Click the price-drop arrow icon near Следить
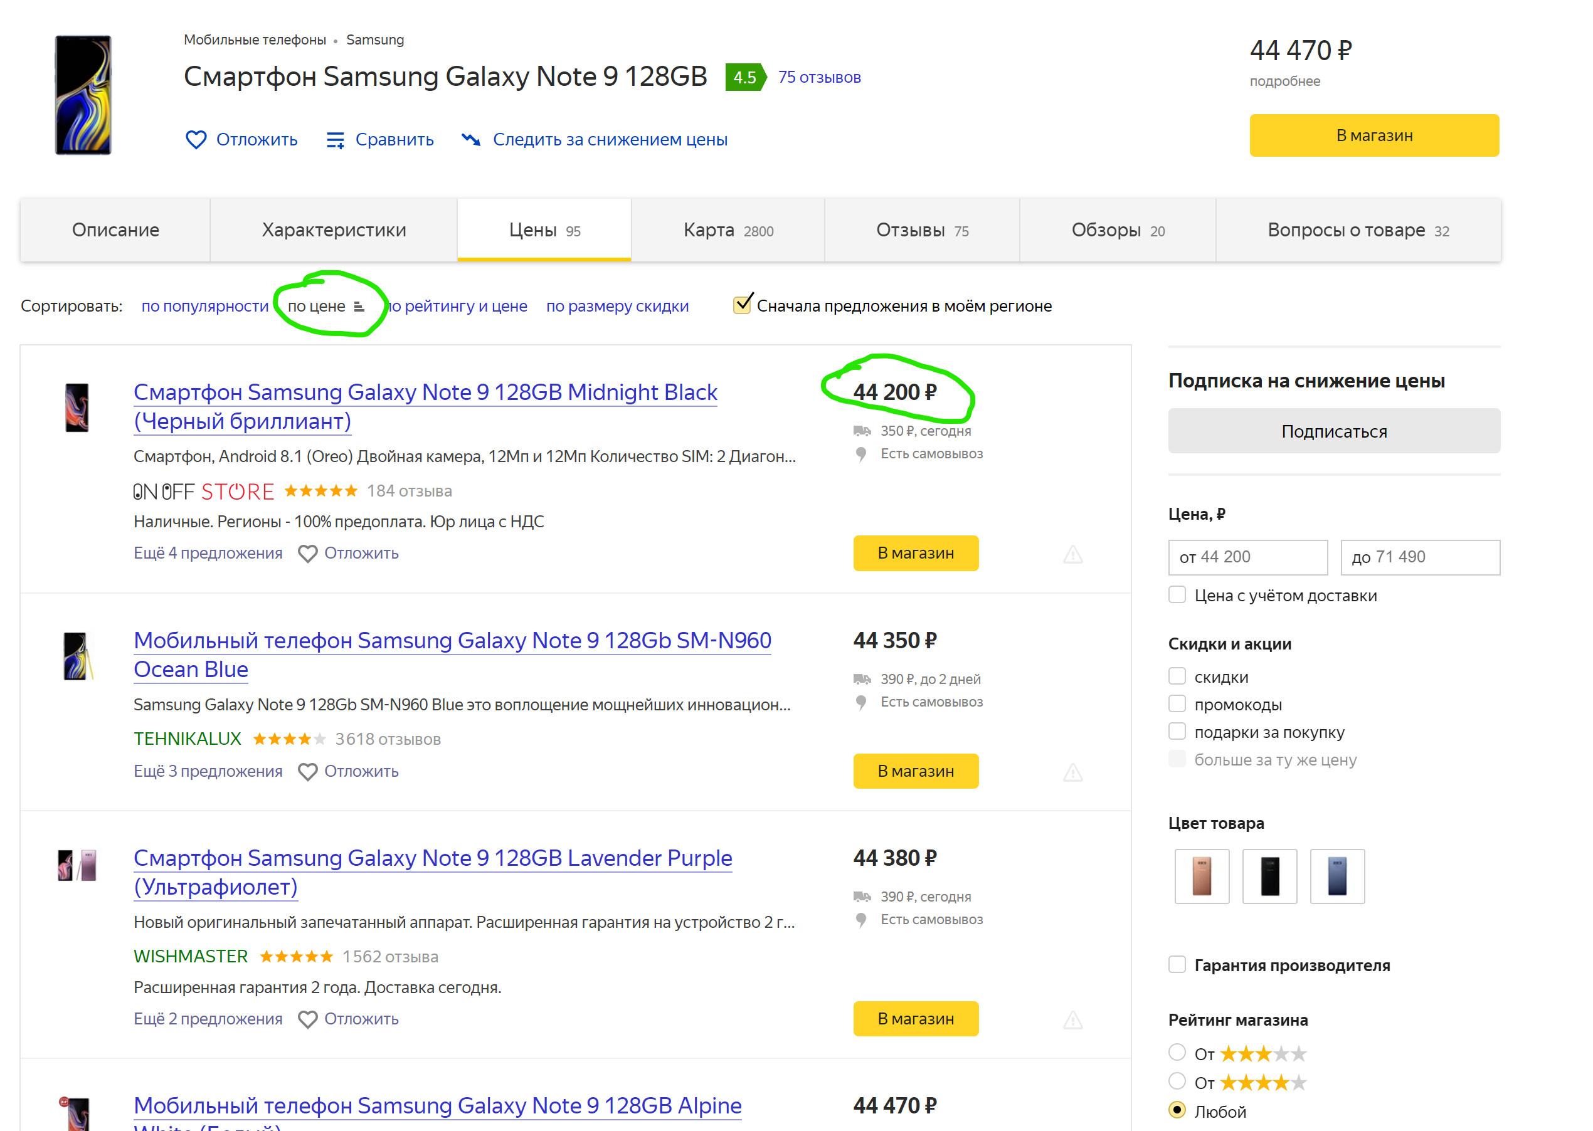The height and width of the screenshot is (1131, 1593). (471, 139)
